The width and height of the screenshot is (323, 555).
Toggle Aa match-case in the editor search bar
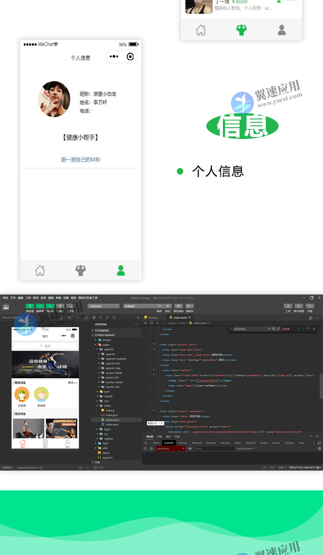pyautogui.click(x=269, y=328)
